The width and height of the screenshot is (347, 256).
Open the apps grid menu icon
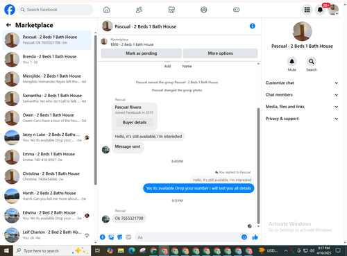[x=307, y=10]
